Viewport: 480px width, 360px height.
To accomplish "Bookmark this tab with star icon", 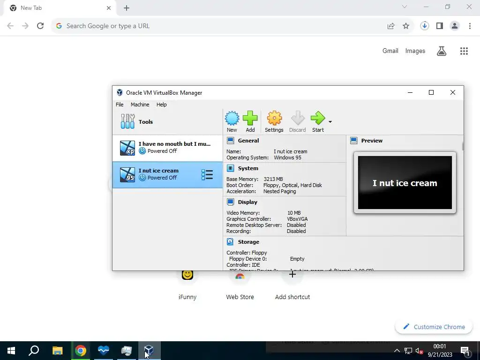I will (406, 26).
